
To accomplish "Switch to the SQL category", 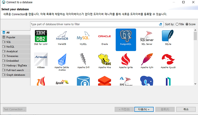I will 16,42.
